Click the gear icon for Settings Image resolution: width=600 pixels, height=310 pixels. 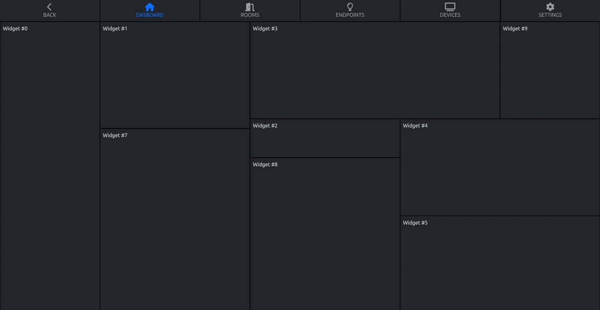[550, 7]
